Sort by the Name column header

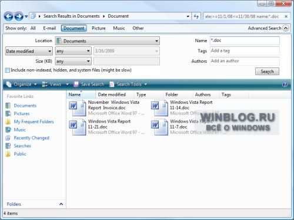click(x=81, y=94)
